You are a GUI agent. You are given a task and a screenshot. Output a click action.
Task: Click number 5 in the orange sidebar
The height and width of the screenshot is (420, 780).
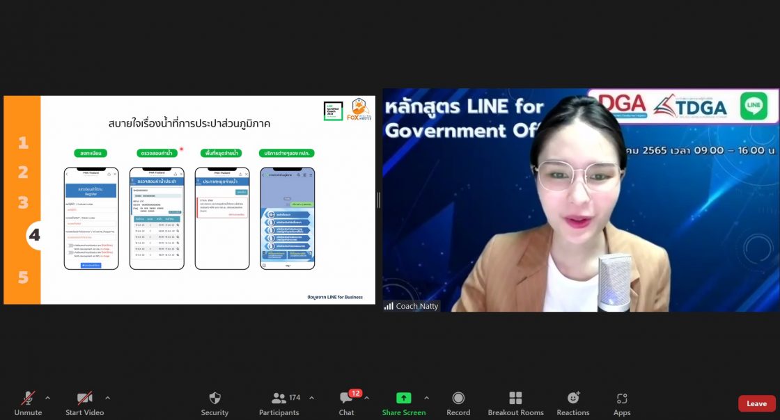point(23,277)
